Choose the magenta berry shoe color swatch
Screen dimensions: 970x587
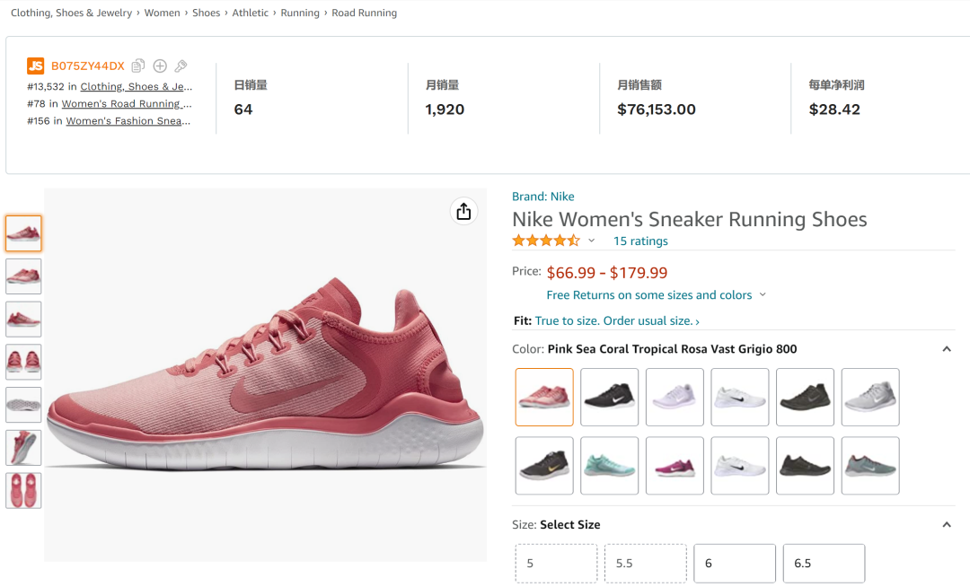pyautogui.click(x=675, y=465)
